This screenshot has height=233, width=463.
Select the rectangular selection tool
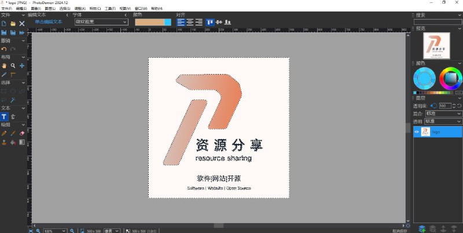pos(4,91)
